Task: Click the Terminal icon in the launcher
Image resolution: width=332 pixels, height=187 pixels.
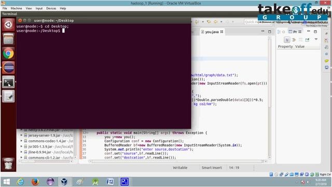Action: pos(8,82)
